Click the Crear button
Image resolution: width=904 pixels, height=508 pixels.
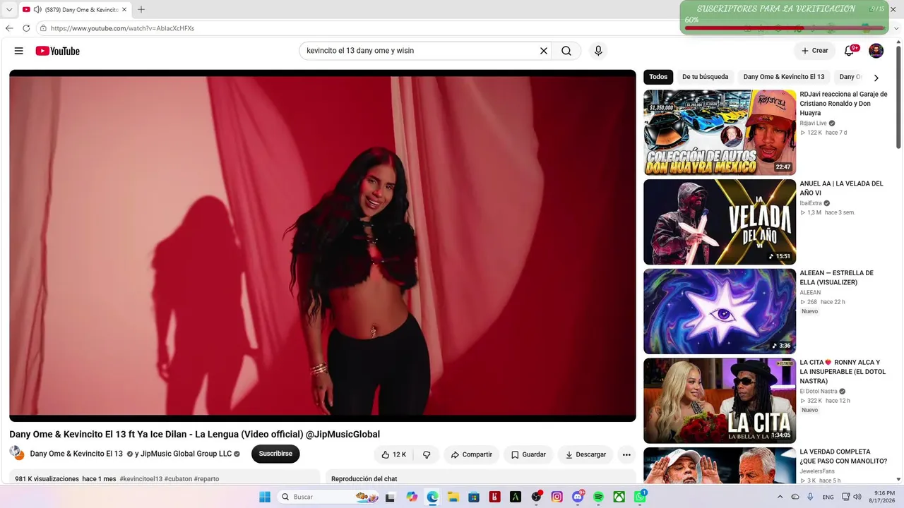point(814,51)
